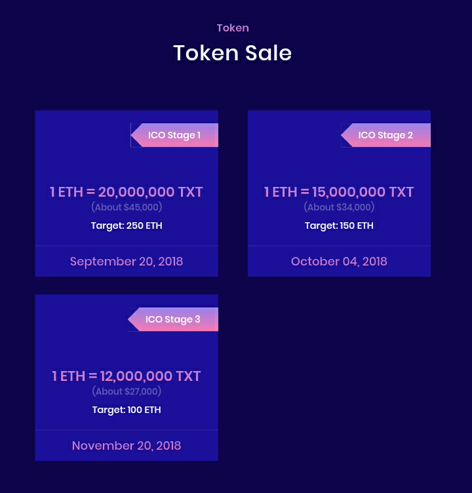Click Target: 100 ETH label
This screenshot has width=472, height=493.
pyautogui.click(x=127, y=410)
